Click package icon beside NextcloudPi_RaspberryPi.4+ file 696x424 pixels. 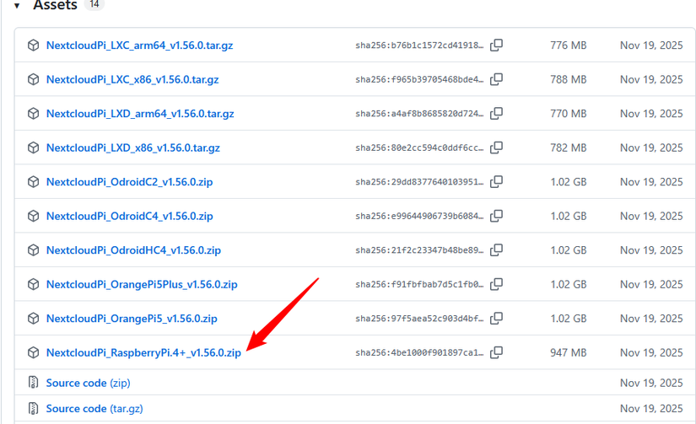pos(33,352)
